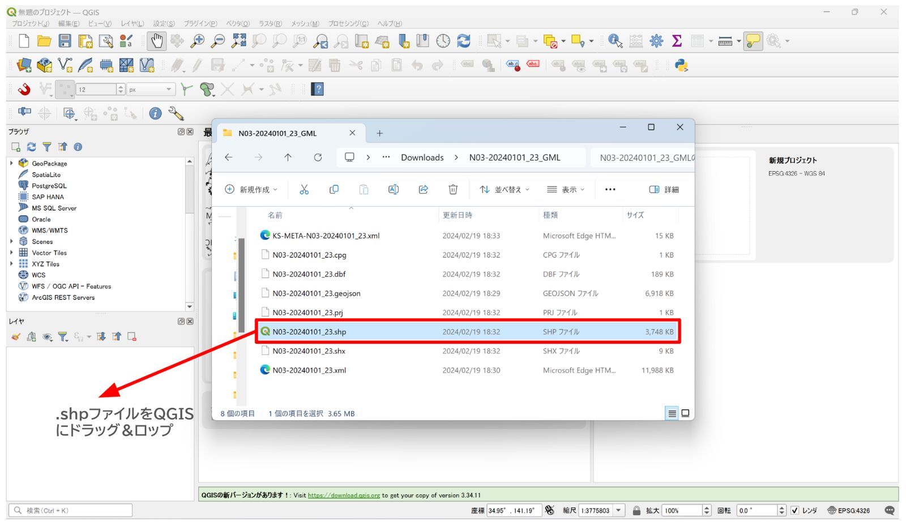This screenshot has width=906, height=526.
Task: Open the Python console
Action: point(681,66)
